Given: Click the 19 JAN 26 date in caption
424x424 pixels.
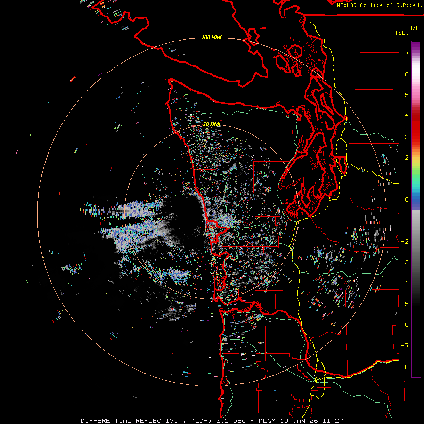Looking at the screenshot, I should [x=299, y=421].
